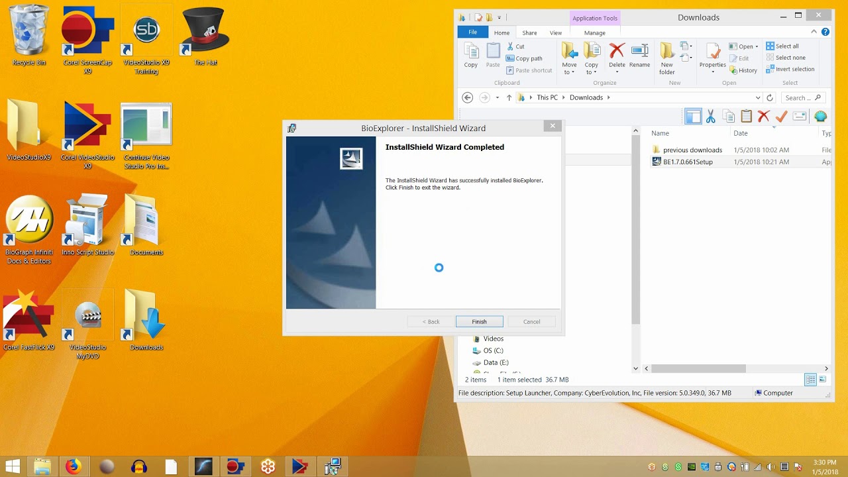Go up one folder level arrow
Screen dimensions: 848x477
(509, 97)
